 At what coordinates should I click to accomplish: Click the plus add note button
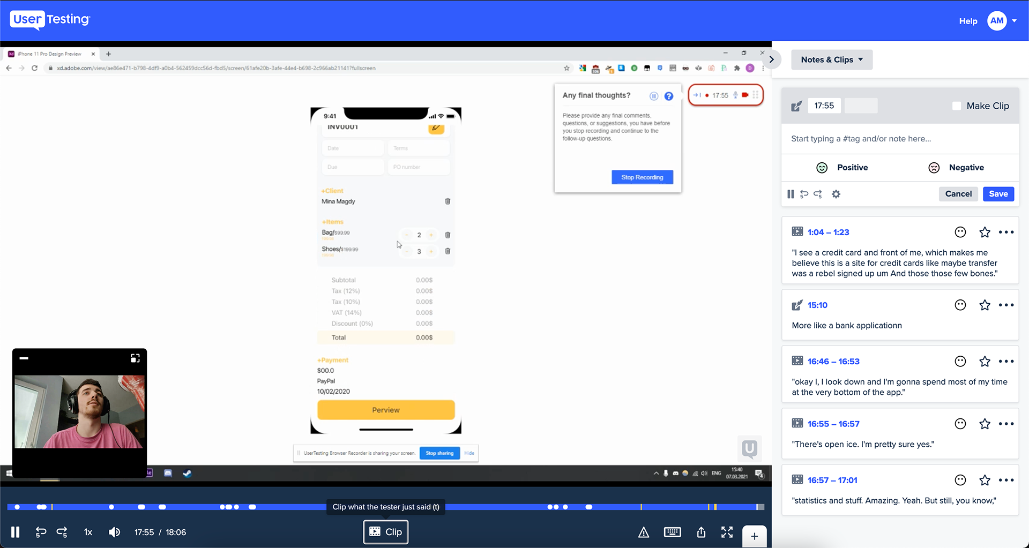(x=754, y=536)
